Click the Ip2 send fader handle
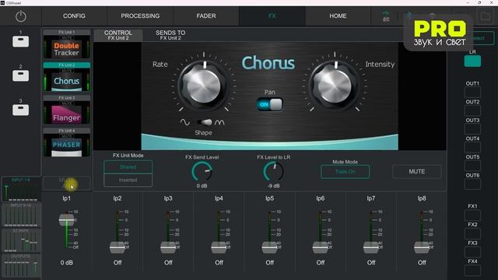The width and height of the screenshot is (498, 280). pos(117,247)
